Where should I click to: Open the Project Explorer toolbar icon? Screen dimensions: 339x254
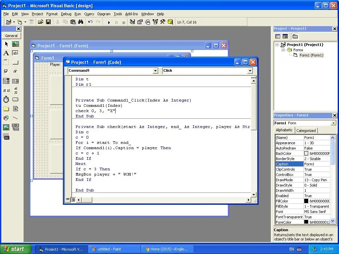(132, 22)
